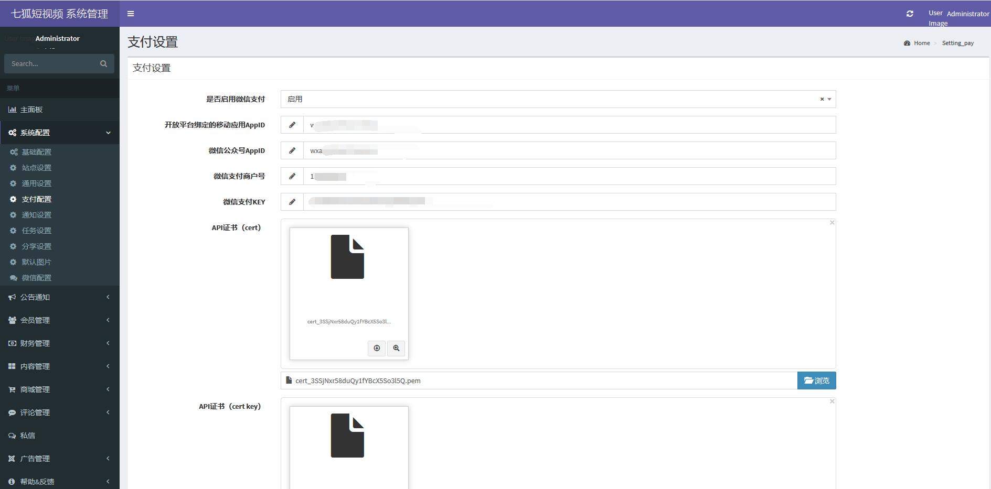Click the Home breadcrumb link
The width and height of the screenshot is (991, 489).
(x=921, y=43)
